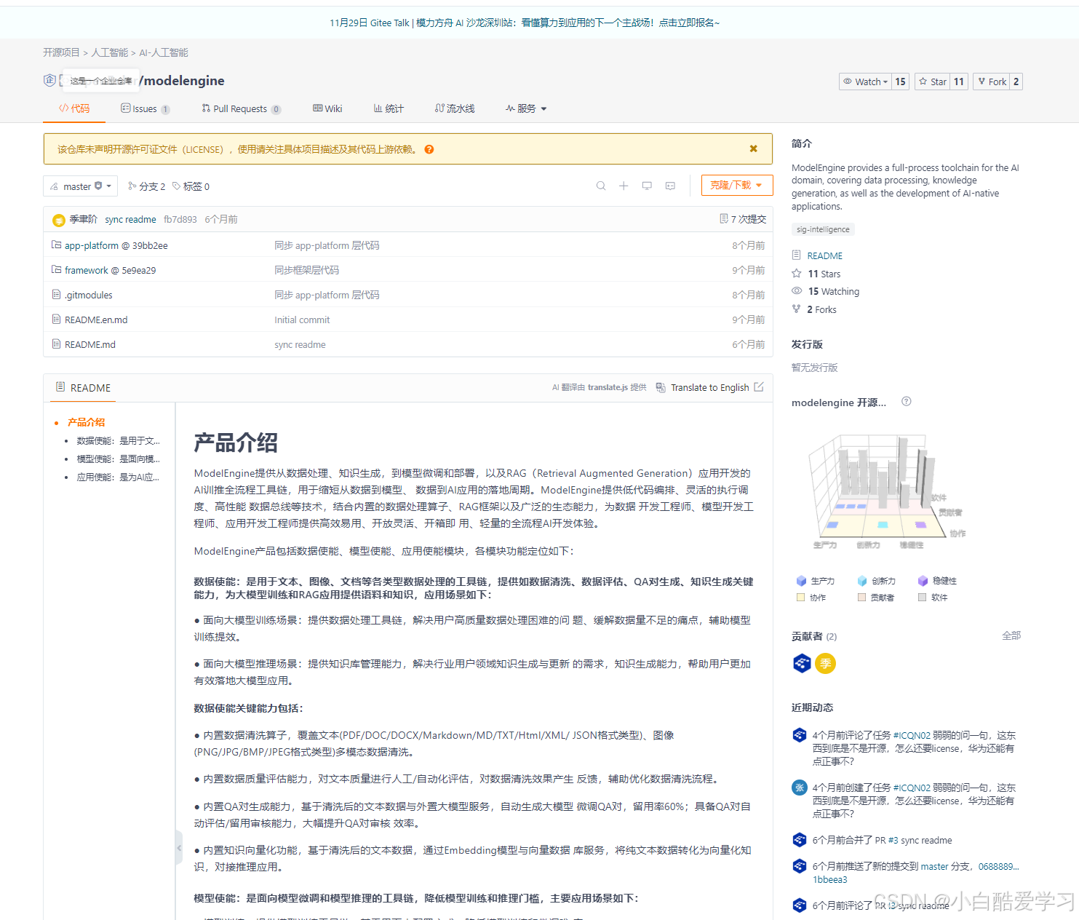Viewport: 1079px width, 920px height.
Task: Open the 标签 0 tags link
Action: tap(191, 186)
